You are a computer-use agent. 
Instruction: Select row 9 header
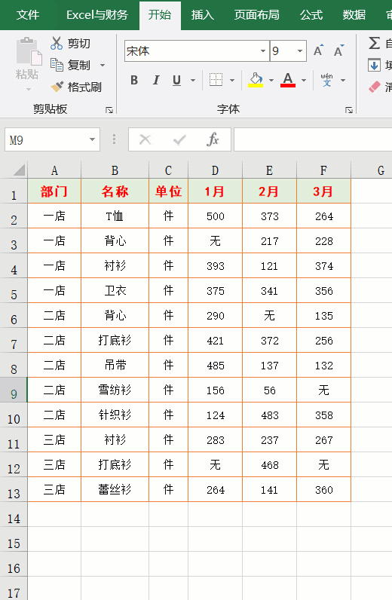pos(14,390)
